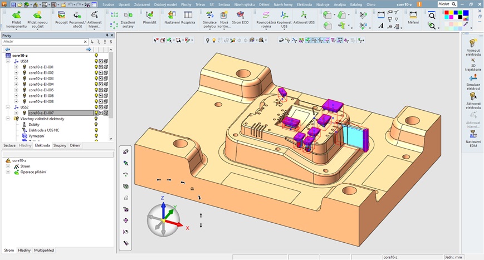Hide Držáky using its light bulb
The height and width of the screenshot is (260, 484).
point(96,125)
